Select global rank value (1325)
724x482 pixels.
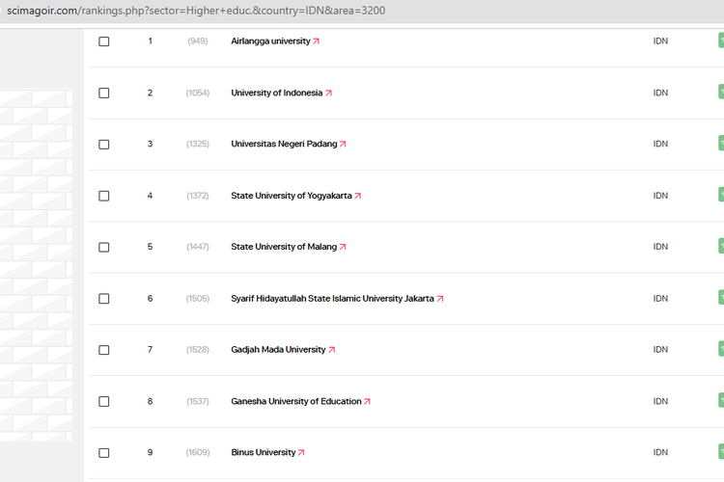[x=198, y=144]
